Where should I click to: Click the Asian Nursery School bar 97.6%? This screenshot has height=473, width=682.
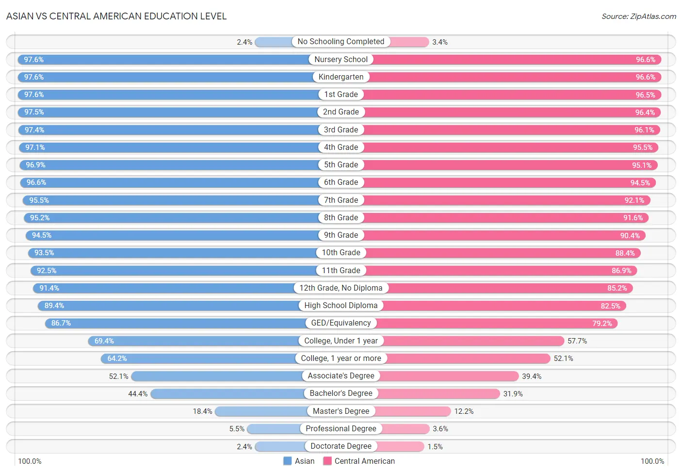[x=179, y=60]
